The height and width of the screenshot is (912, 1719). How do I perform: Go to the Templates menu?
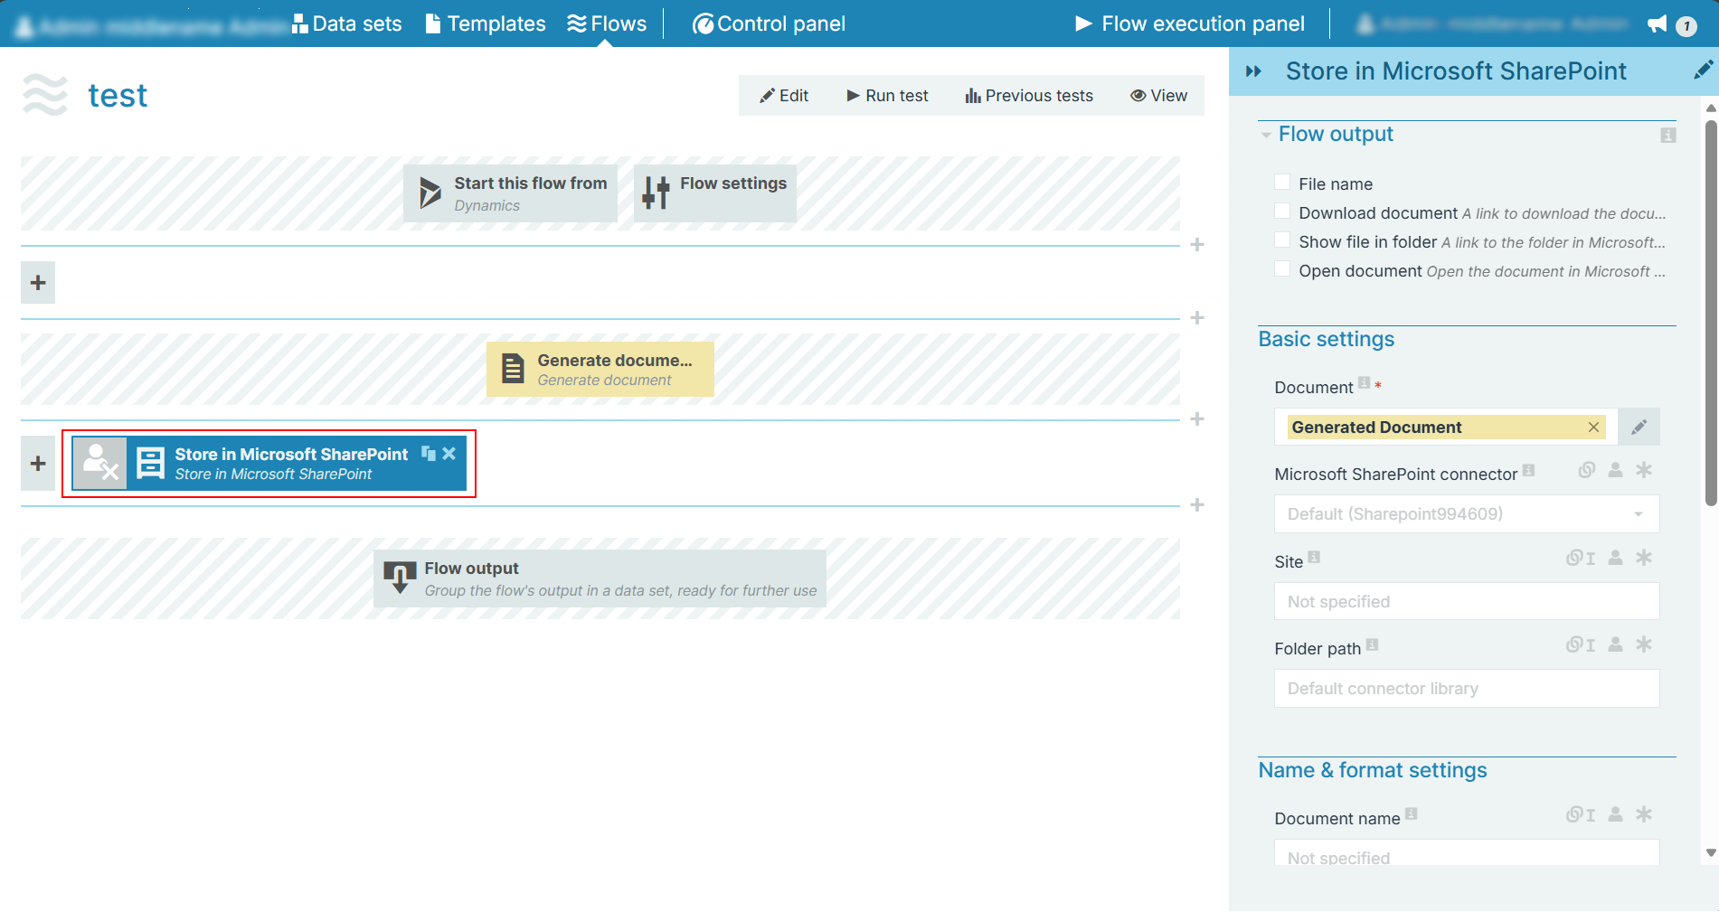pyautogui.click(x=486, y=24)
